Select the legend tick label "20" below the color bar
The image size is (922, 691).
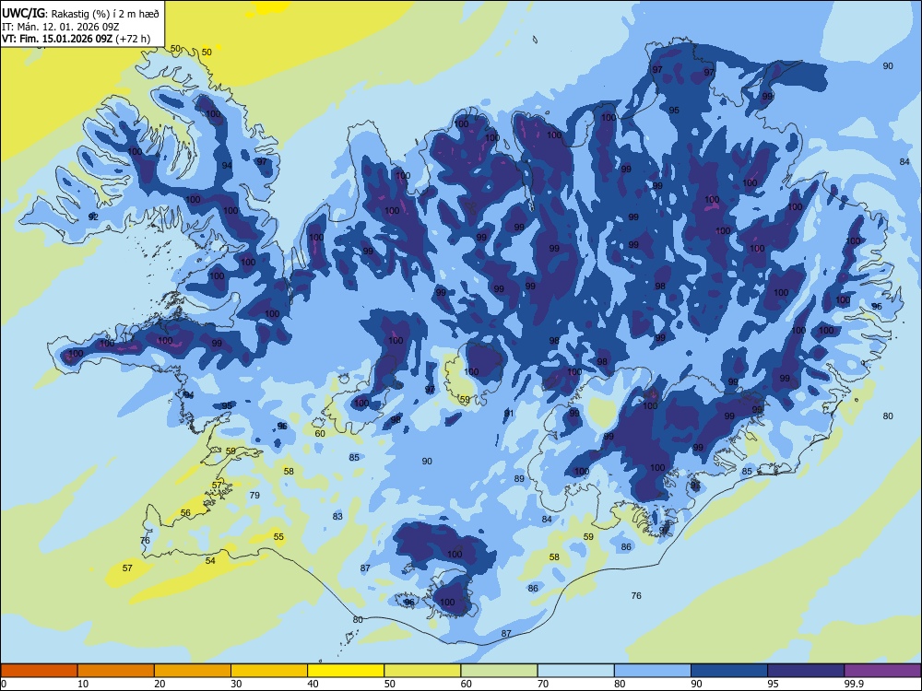(x=160, y=684)
